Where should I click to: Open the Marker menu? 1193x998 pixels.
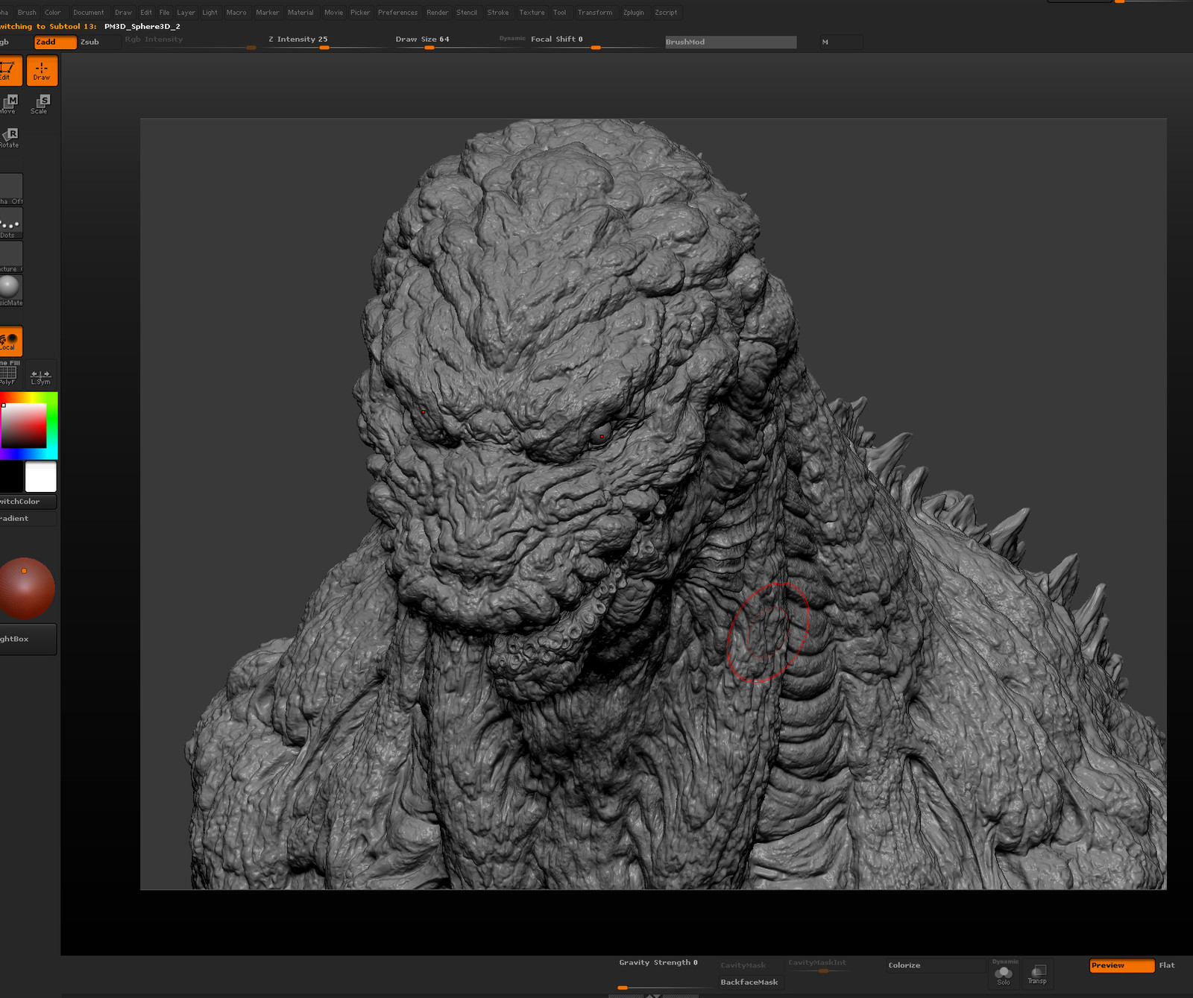pos(268,13)
